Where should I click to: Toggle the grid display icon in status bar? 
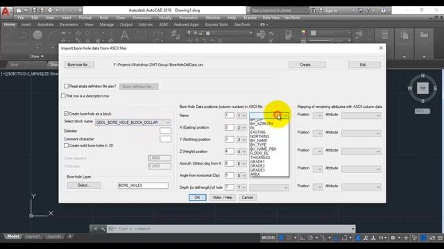point(281,238)
